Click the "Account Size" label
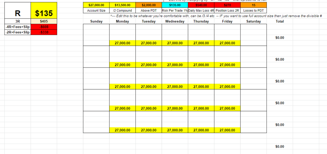Screen dimensions: 327x154 (x=96, y=11)
